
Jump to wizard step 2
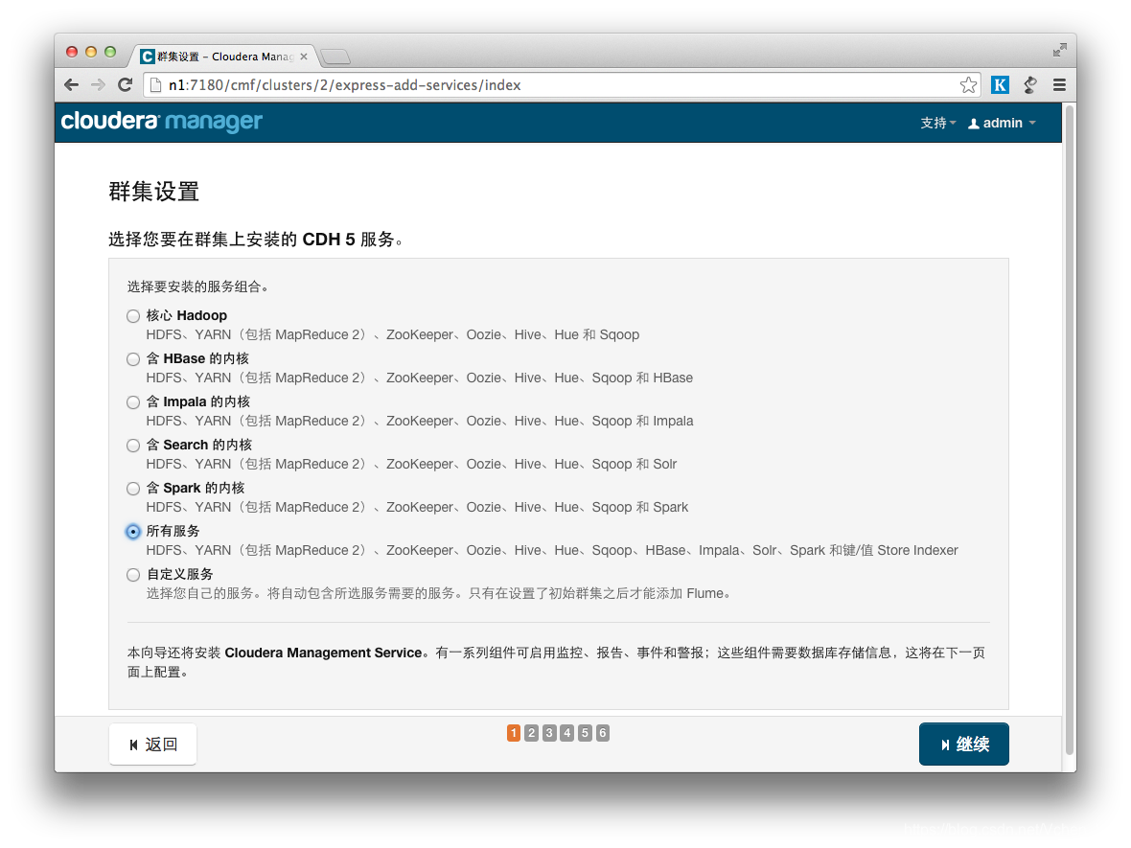(x=532, y=733)
